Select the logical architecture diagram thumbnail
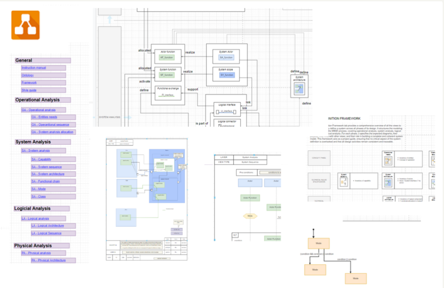The image size is (444, 288). click(x=147, y=199)
